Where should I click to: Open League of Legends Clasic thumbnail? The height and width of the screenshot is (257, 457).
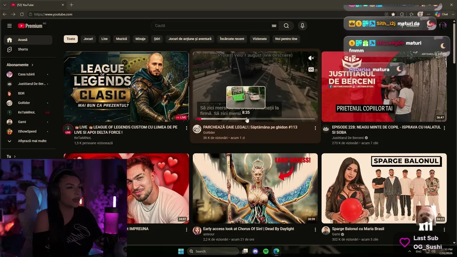click(126, 87)
